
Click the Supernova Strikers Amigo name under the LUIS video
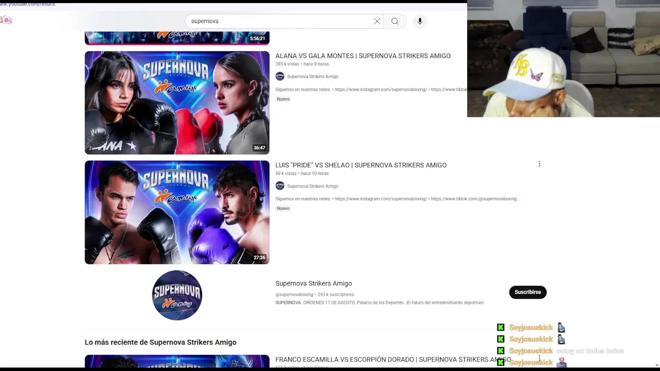click(x=312, y=186)
